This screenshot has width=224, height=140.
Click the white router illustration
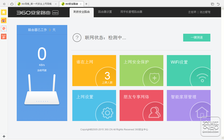pyautogui.click(x=42, y=89)
